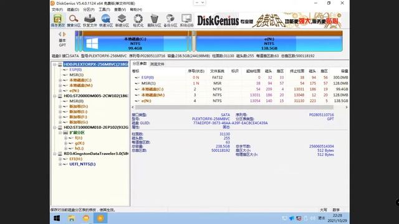Select f(J:) under 扩展分区

pyautogui.click(x=79, y=138)
